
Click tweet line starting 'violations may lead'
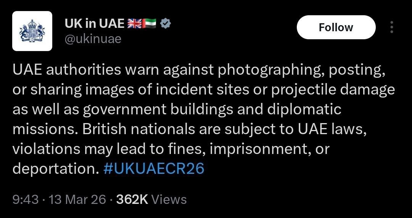tap(171, 149)
